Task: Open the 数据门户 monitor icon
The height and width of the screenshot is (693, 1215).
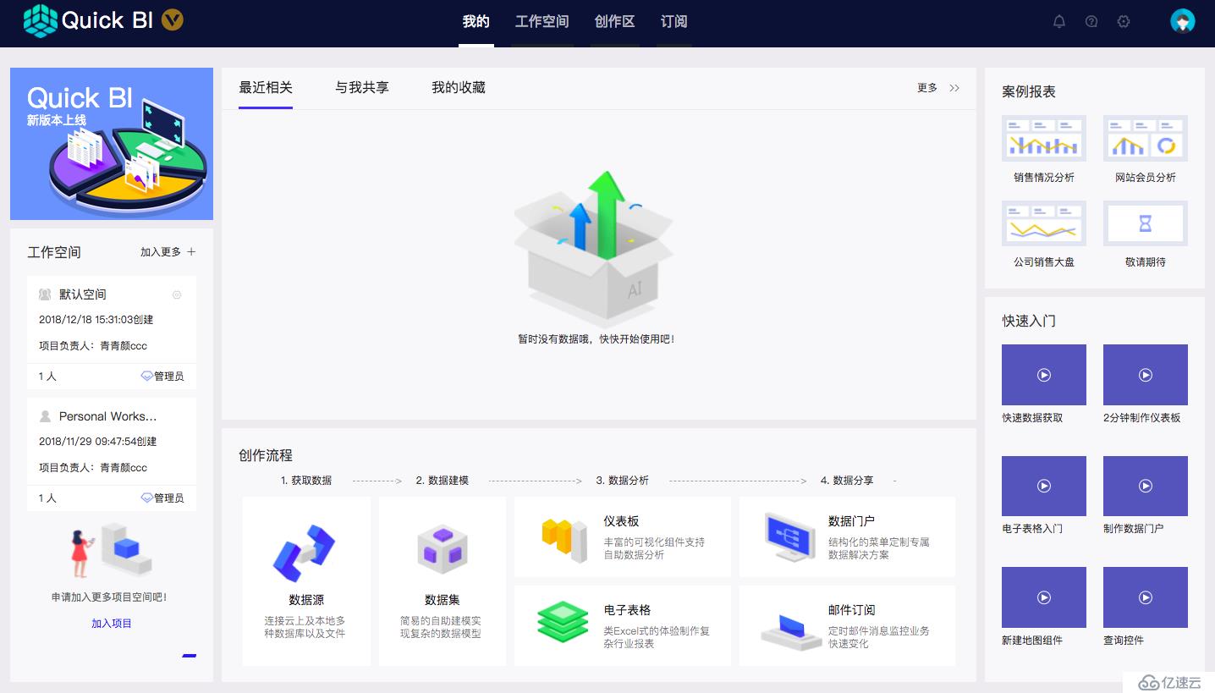Action: click(x=789, y=536)
